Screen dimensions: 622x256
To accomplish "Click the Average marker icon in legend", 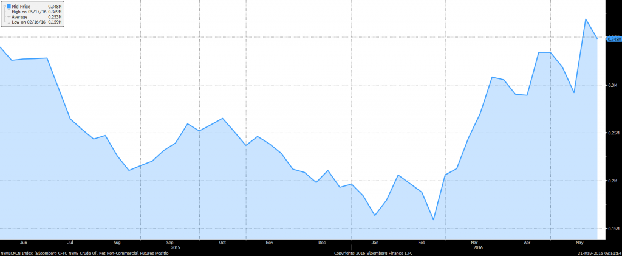I will pos(9,16).
